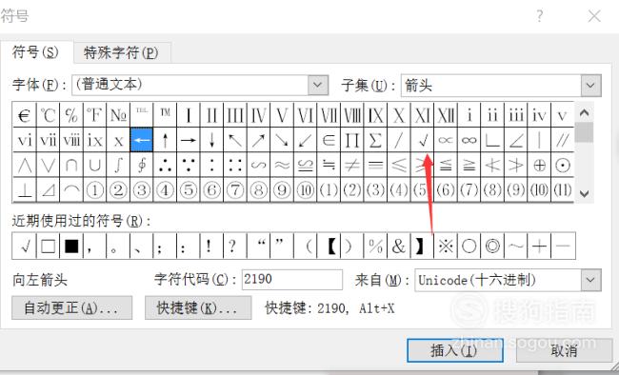Select the right arrow symbol
The image size is (619, 375).
(x=189, y=140)
